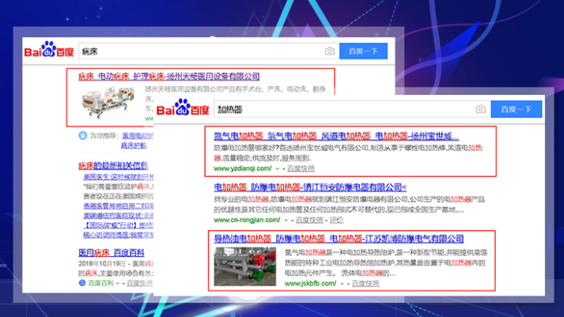
Task: Click the round icon beside 为您推荐
Action: tap(83, 135)
